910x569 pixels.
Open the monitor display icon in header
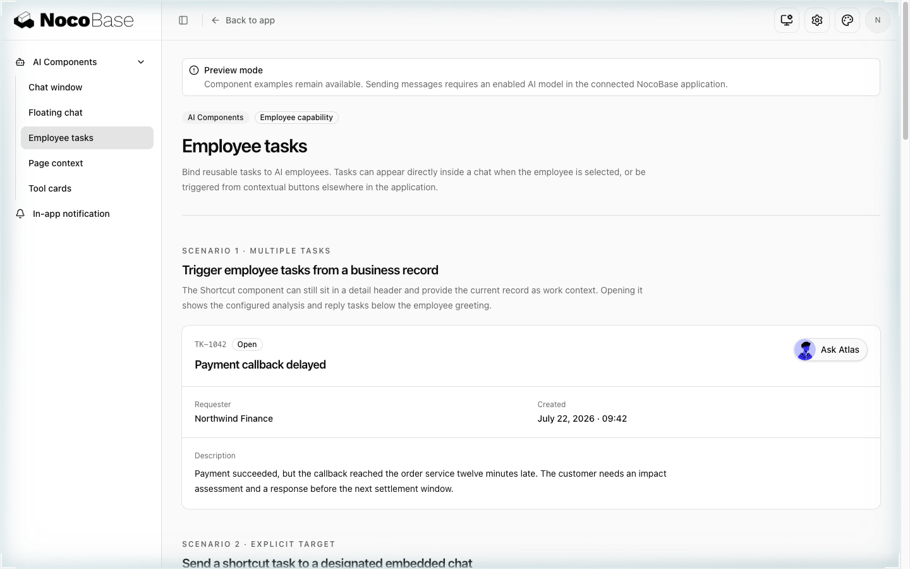(787, 20)
